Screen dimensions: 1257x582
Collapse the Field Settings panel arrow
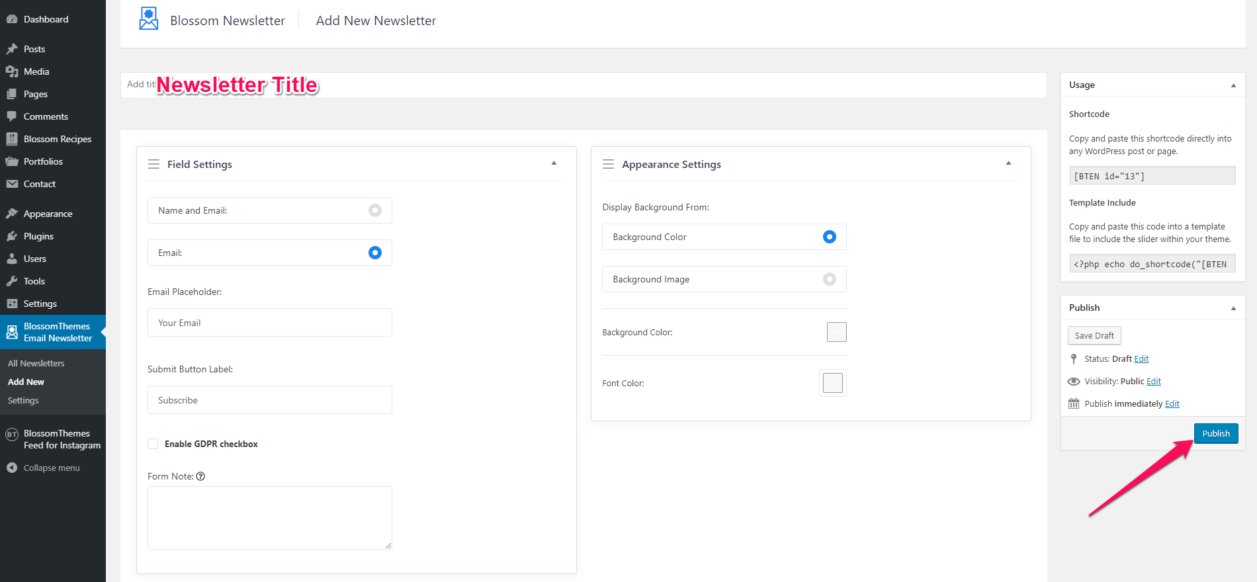(554, 163)
